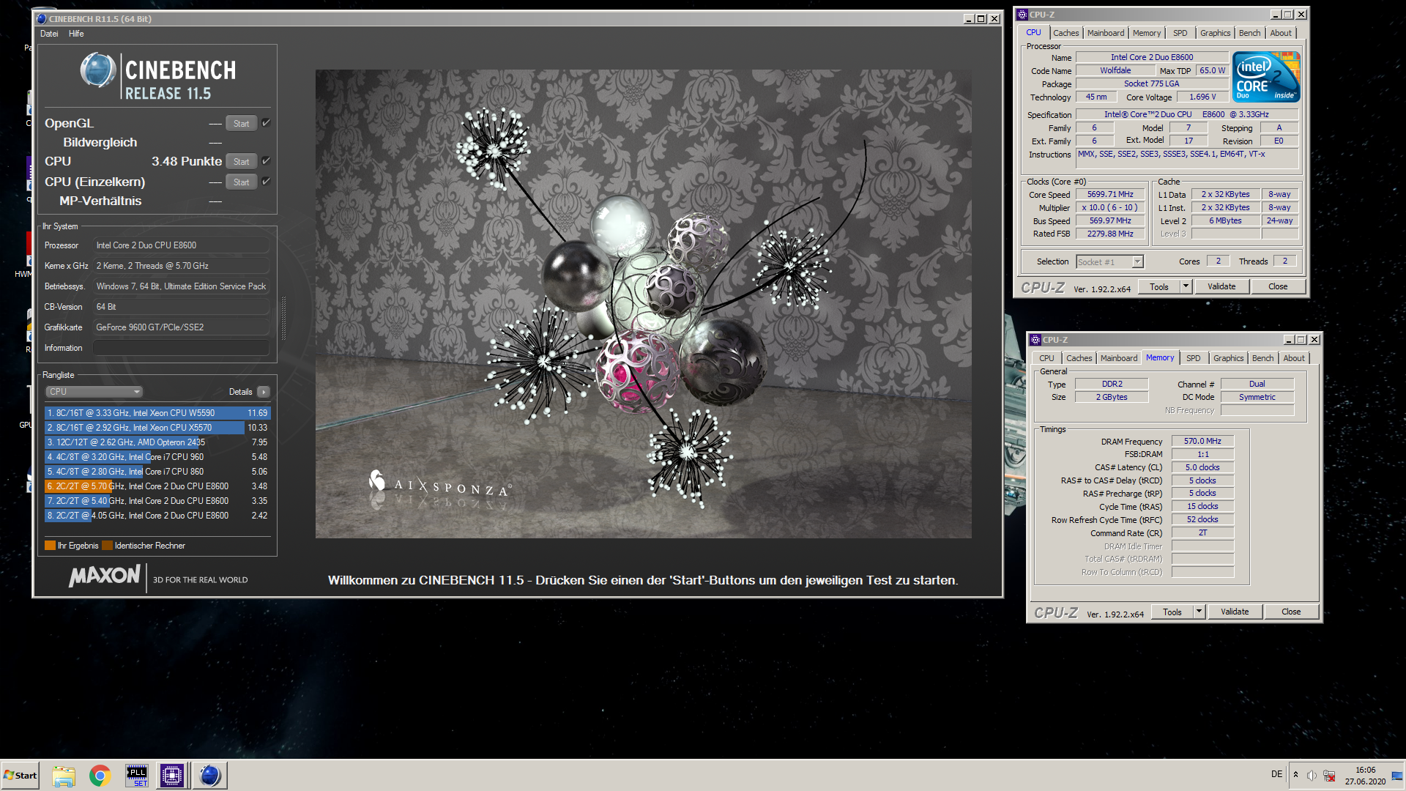Open ranking Details arrow button
1406x791 pixels.
click(264, 392)
